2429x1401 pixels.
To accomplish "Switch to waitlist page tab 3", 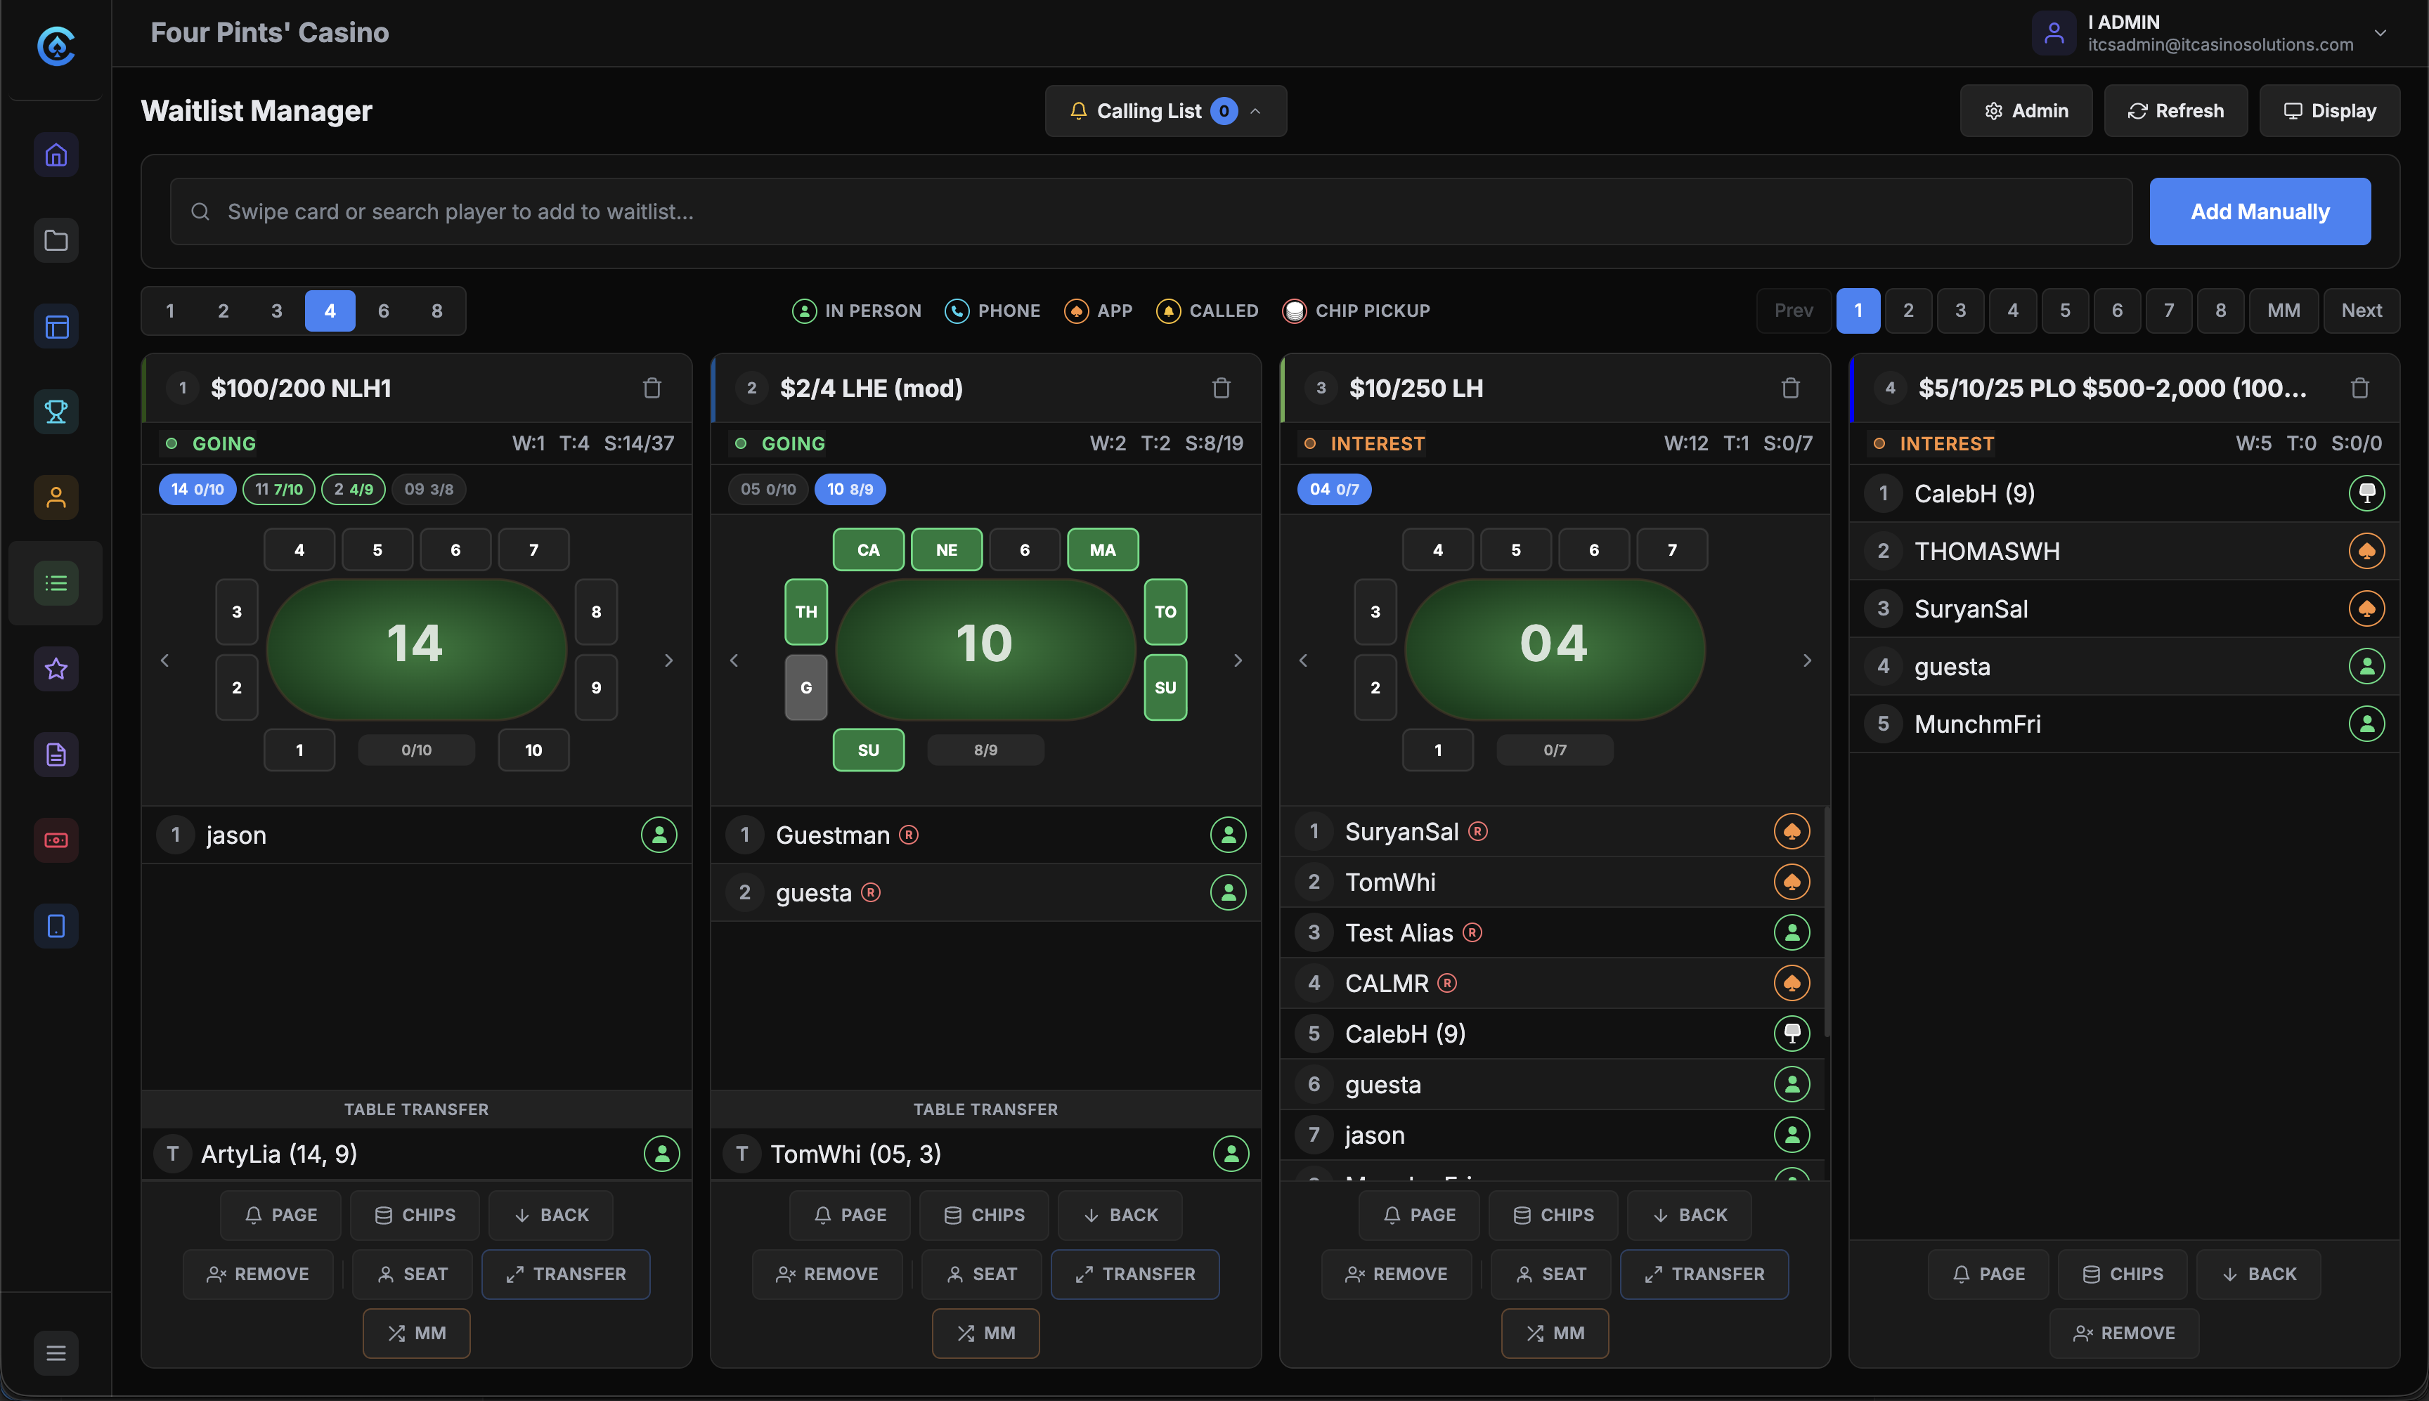I will [1960, 310].
